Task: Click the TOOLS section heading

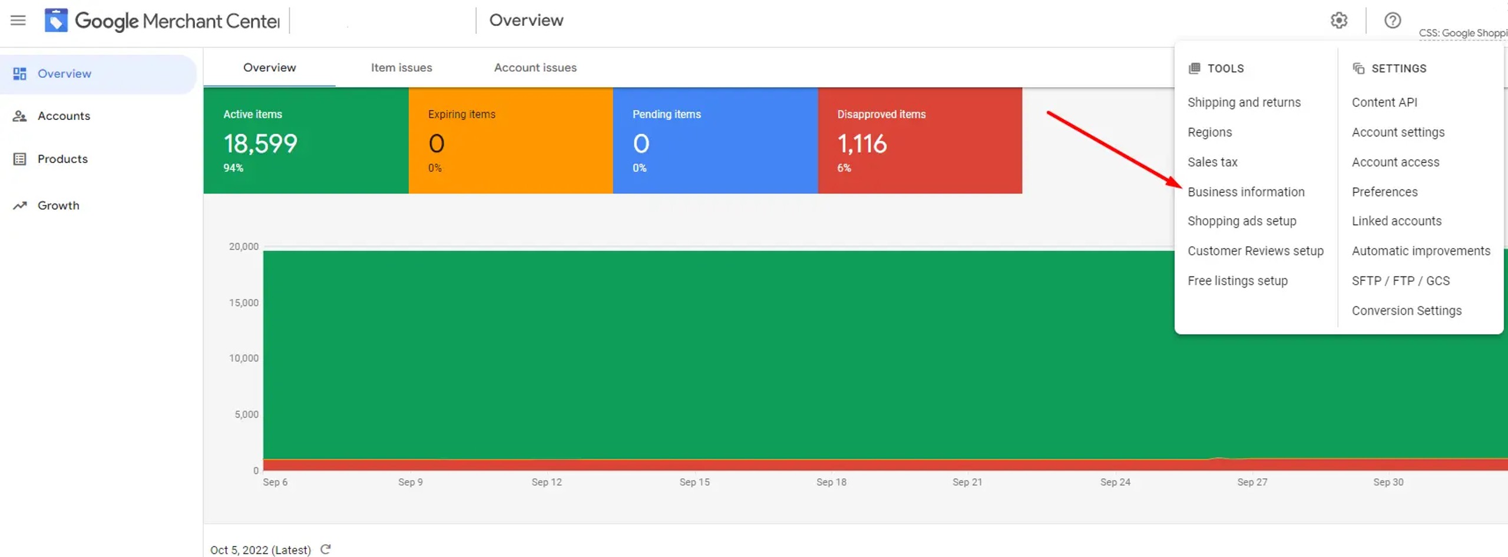Action: tap(1225, 68)
